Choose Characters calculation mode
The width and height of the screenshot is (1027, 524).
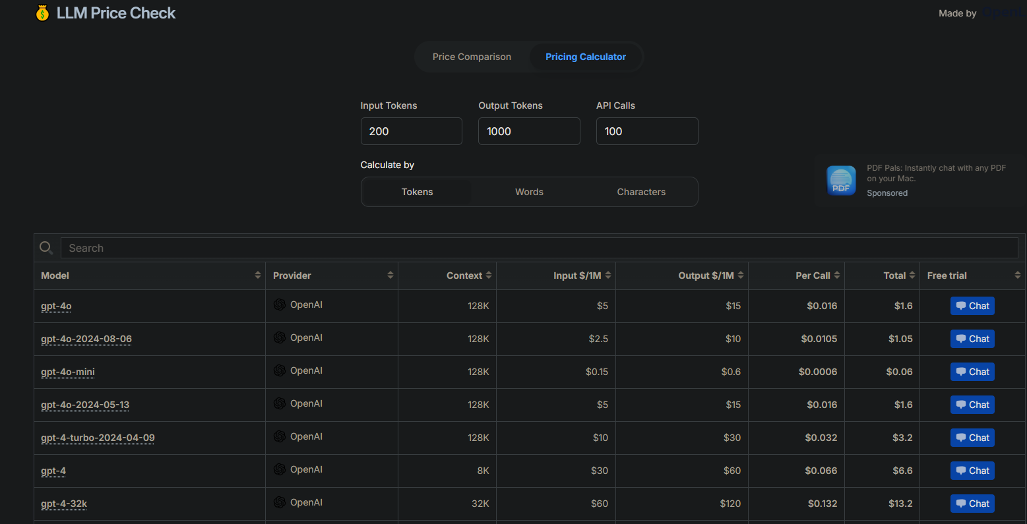[641, 192]
